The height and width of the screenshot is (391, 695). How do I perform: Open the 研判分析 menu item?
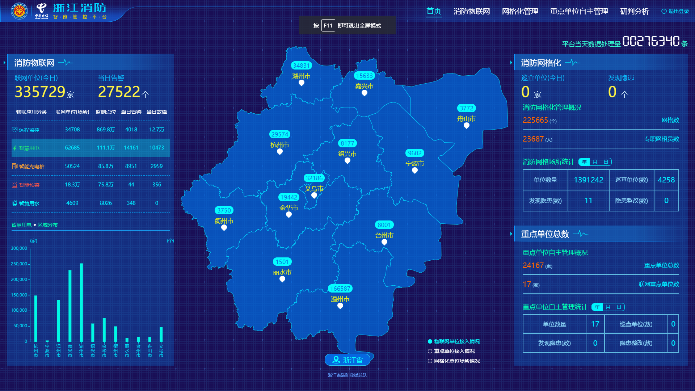click(x=634, y=12)
